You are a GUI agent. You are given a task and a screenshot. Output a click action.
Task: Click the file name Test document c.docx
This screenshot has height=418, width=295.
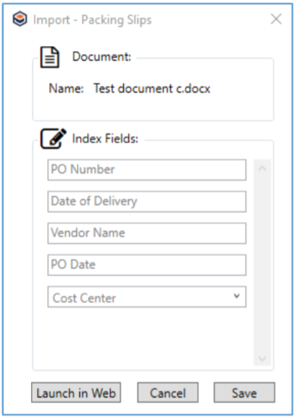(152, 89)
